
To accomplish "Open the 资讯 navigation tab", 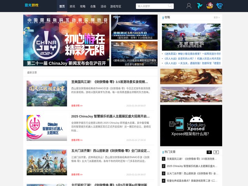I will pyautogui.click(x=72, y=6).
